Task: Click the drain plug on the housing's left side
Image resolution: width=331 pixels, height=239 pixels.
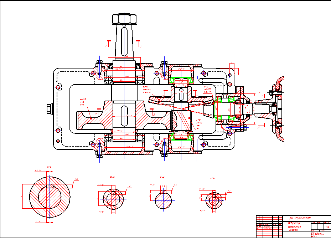Action: coord(49,109)
